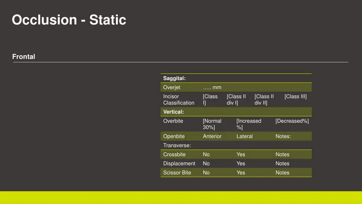This screenshot has height=204, width=362.
Task: Select the 'Anterior' openbite cell
Action: tap(212, 136)
